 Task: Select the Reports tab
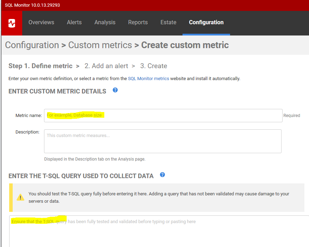click(138, 22)
